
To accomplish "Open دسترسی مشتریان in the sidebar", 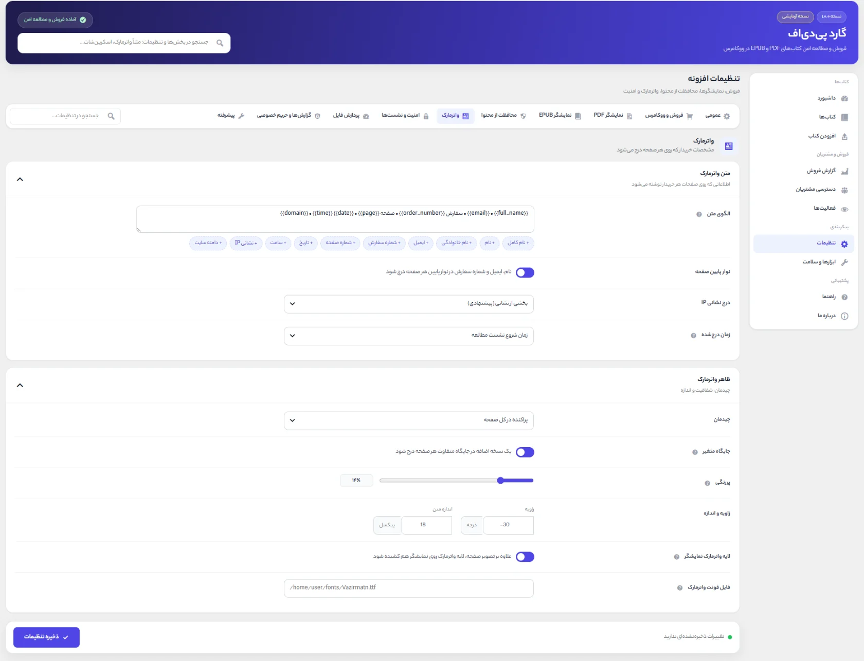I will point(804,190).
